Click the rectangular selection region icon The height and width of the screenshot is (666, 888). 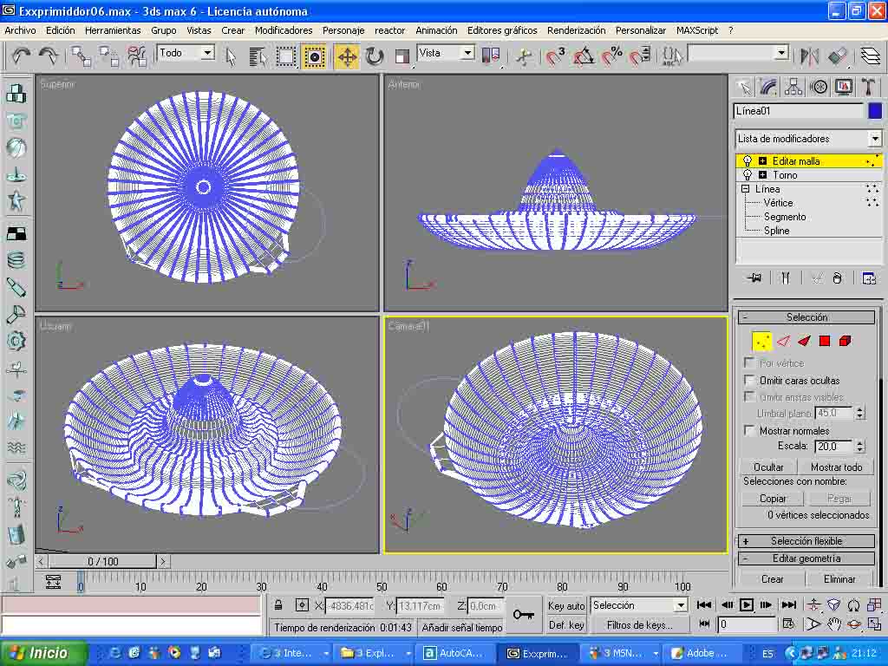pyautogui.click(x=285, y=56)
